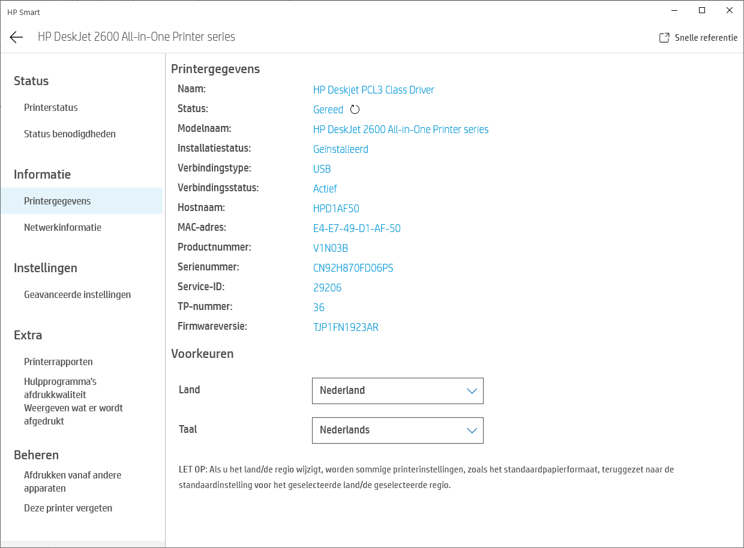Viewport: 744px width, 548px height.
Task: Minimize the HP Smart window
Action: pos(674,10)
